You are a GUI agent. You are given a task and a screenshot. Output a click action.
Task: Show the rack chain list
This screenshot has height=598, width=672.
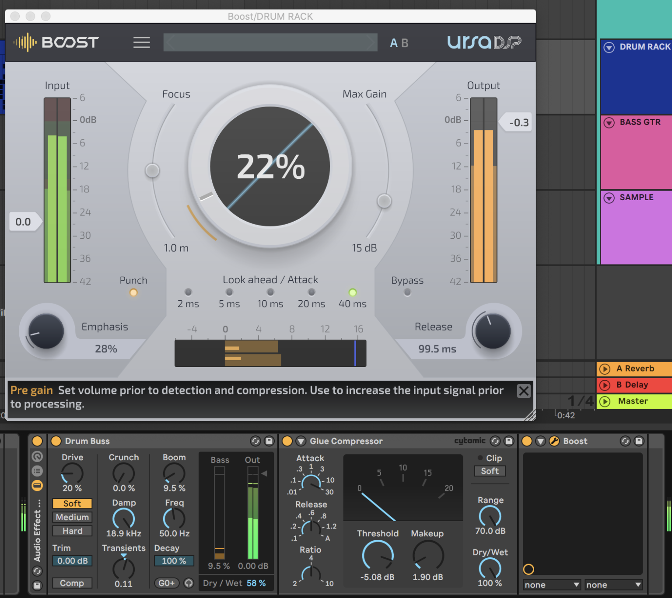pyautogui.click(x=37, y=471)
